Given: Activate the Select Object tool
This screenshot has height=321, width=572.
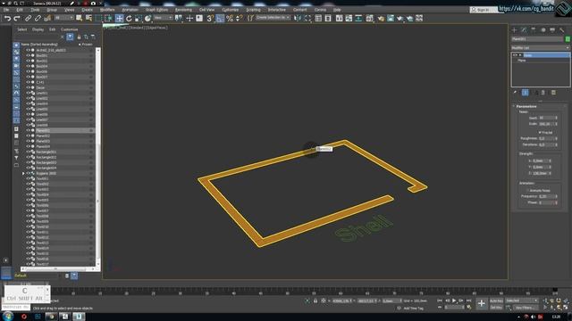Looking at the screenshot, I should pos(80,18).
